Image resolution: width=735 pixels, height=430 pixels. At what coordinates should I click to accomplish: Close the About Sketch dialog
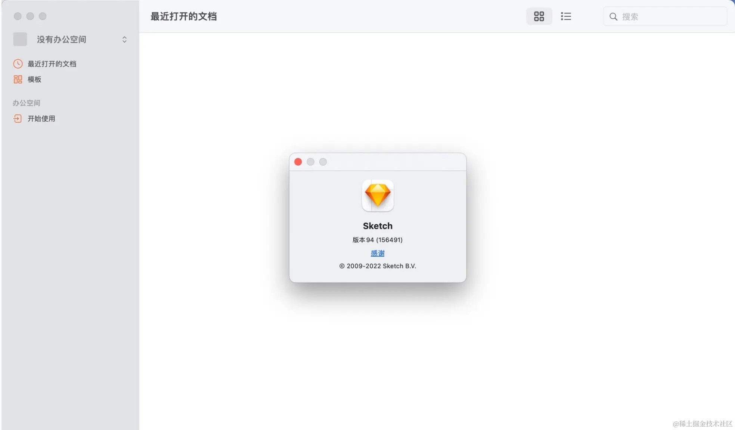click(298, 162)
